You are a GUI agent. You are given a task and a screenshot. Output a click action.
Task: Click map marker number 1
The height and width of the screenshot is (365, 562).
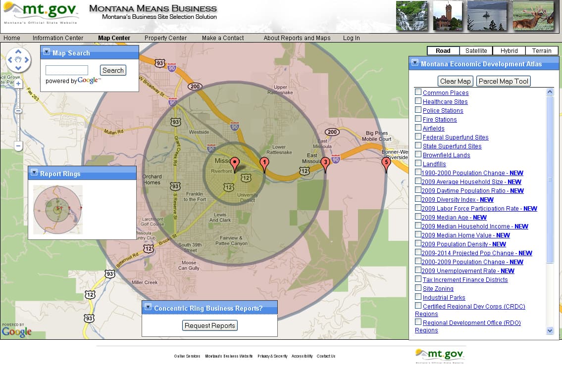coord(264,162)
